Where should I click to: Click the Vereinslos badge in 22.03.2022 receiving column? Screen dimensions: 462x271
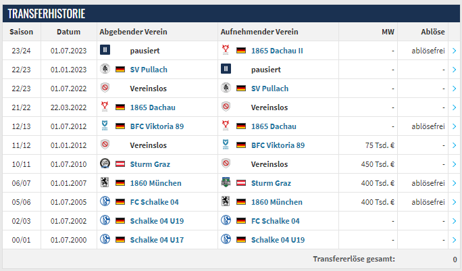[226, 107]
